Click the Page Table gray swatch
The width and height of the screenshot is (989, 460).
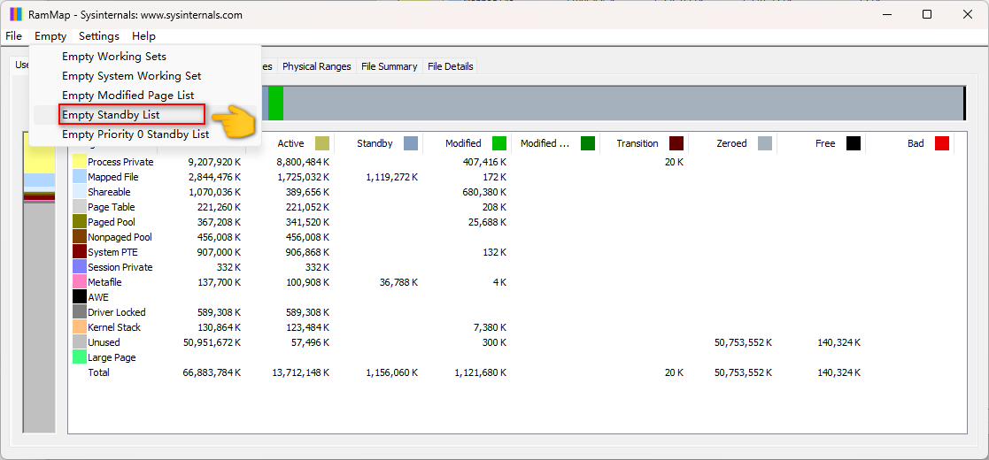click(x=80, y=207)
